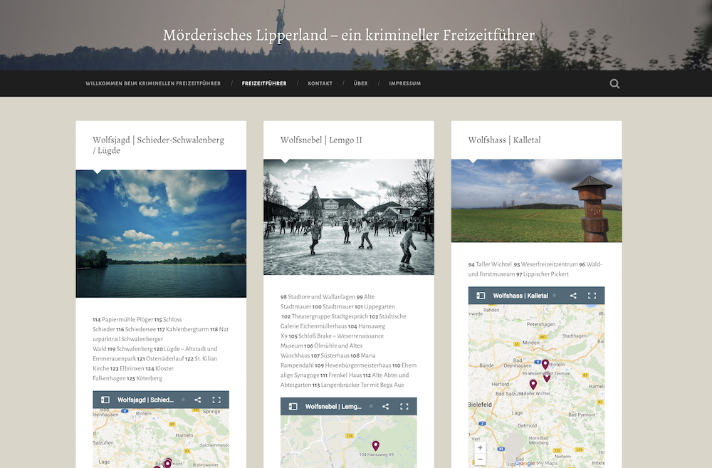This screenshot has width=712, height=468.
Task: Go to the Kontakt page
Action: point(320,83)
